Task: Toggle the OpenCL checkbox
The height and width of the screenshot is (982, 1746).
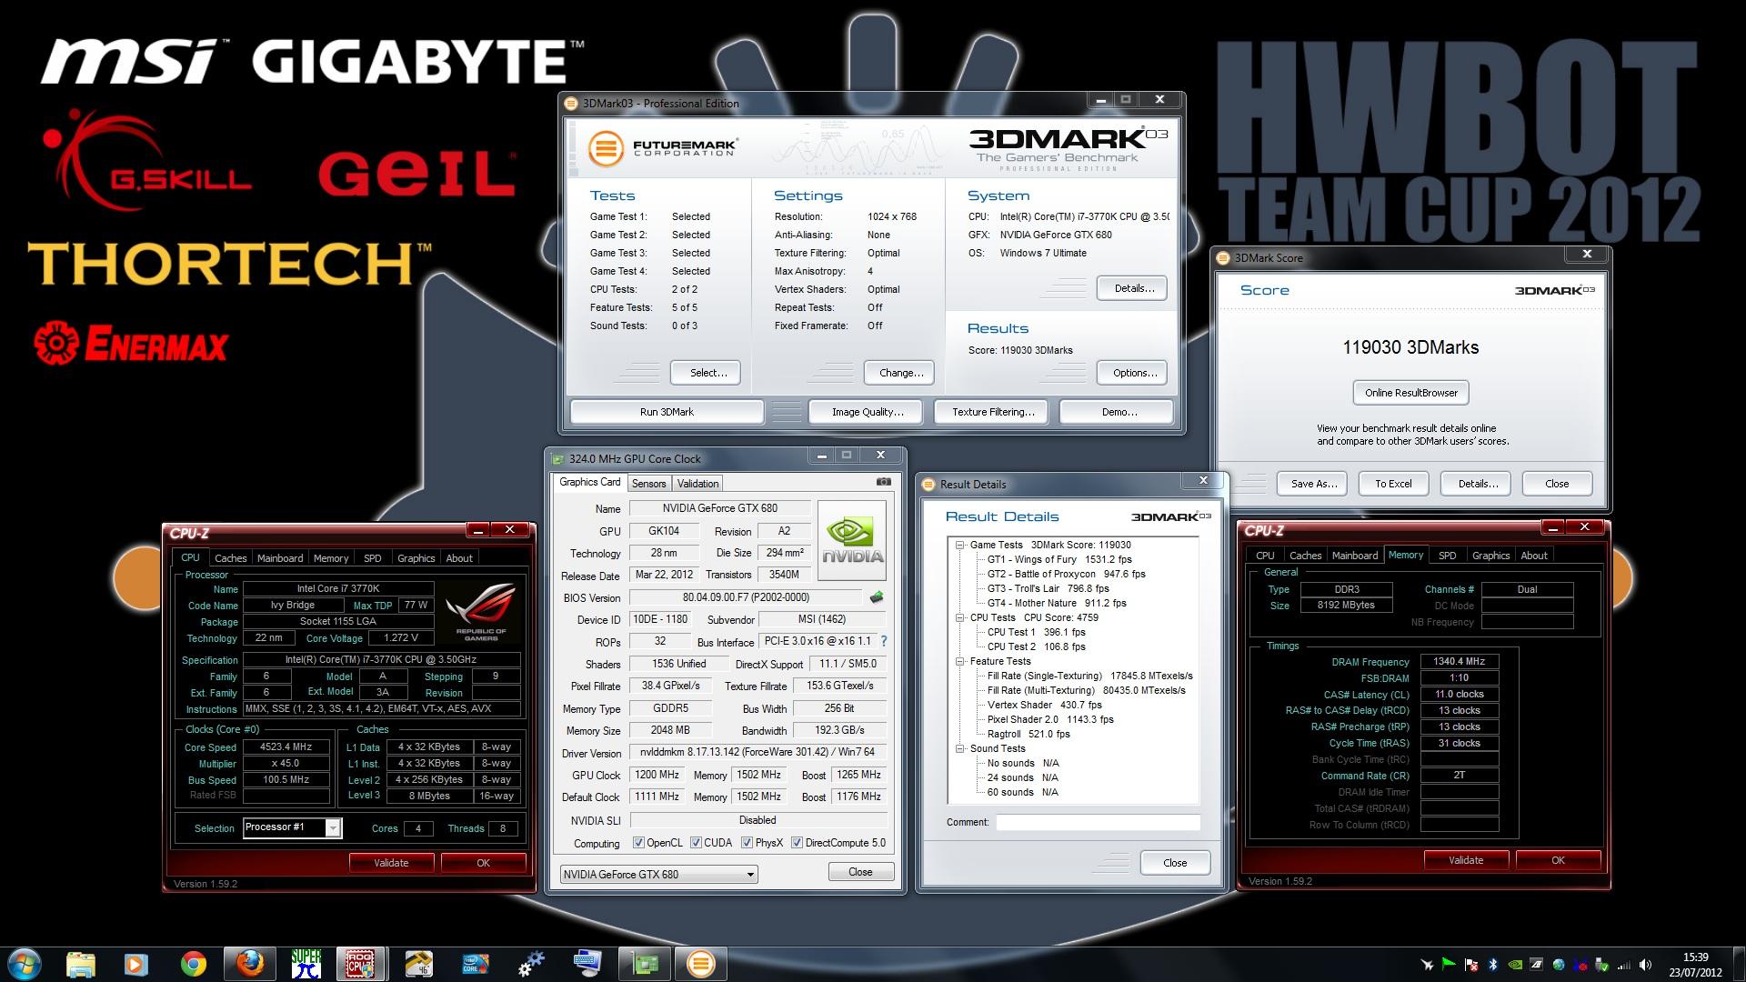Action: [x=638, y=843]
